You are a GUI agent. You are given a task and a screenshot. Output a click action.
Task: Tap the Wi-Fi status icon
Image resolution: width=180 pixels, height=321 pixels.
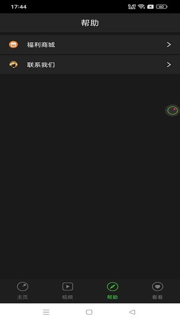tap(141, 7)
